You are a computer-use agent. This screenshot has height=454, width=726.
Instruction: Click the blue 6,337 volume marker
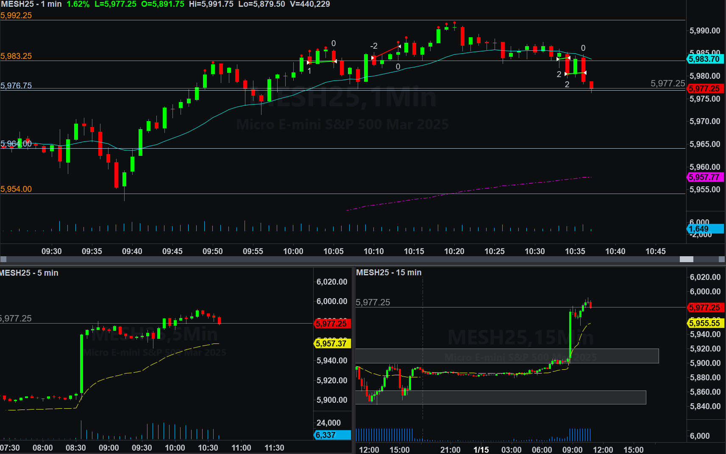click(331, 435)
